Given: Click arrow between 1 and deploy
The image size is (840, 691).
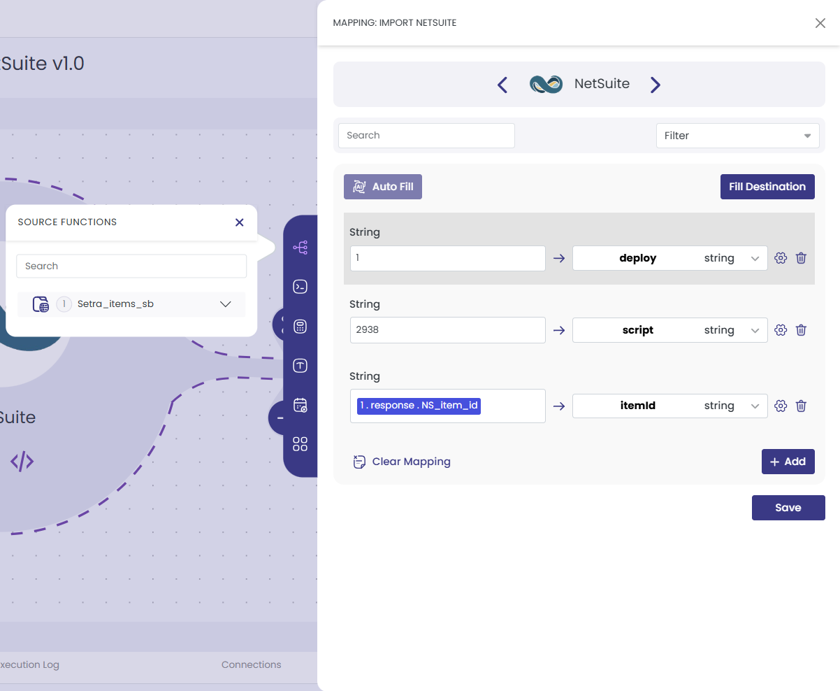Looking at the screenshot, I should [x=559, y=258].
